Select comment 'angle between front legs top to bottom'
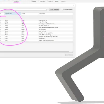Viewport: 104px width, 104px height. [48, 28]
